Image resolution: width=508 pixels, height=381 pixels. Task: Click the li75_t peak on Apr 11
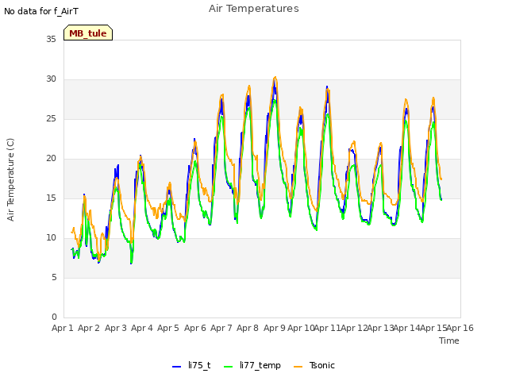click(327, 87)
